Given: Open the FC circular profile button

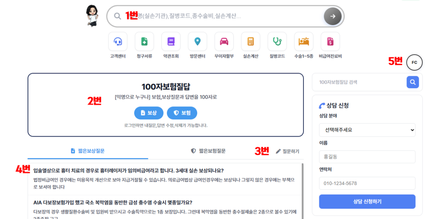Looking at the screenshot, I should [x=414, y=63].
